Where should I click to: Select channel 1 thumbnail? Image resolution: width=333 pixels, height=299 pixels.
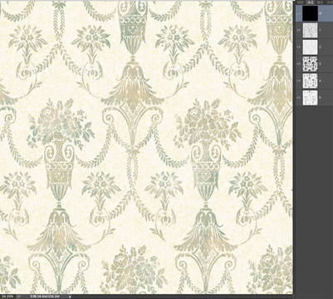[310, 30]
